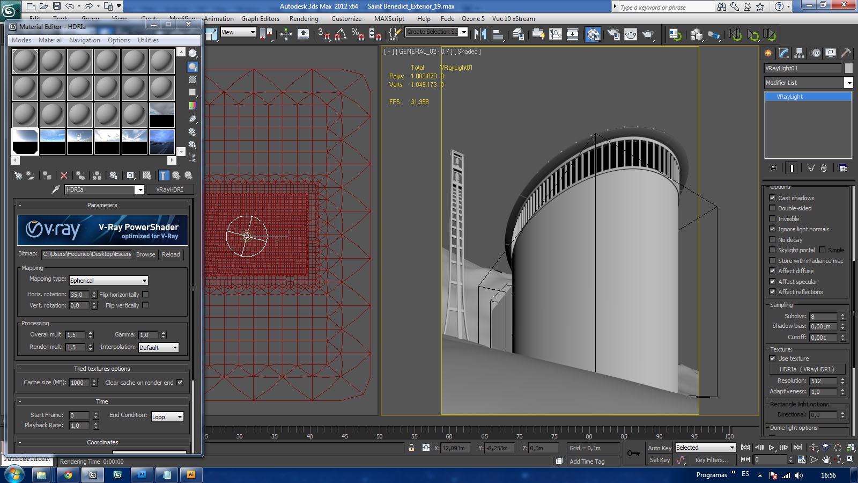Click the Browse bitmap button

[145, 254]
